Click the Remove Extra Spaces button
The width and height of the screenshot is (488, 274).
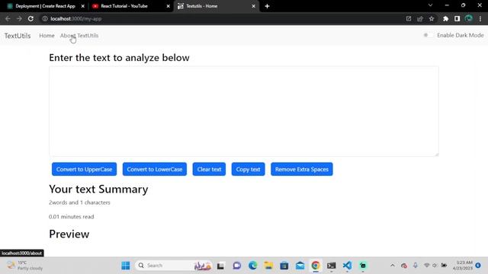(x=302, y=169)
